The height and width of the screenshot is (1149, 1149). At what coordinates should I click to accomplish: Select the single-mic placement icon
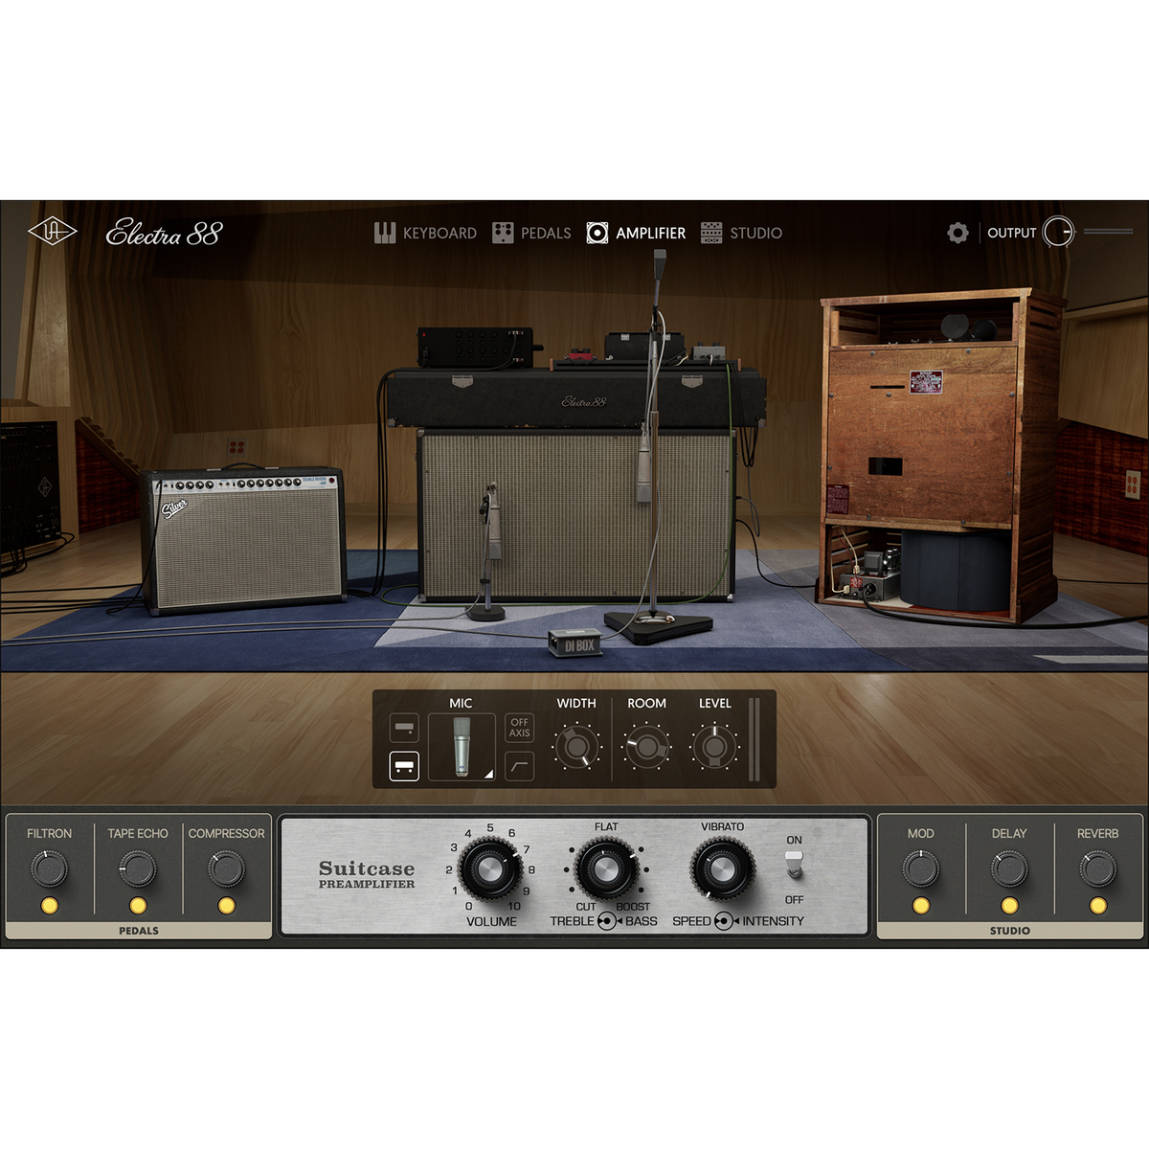404,729
